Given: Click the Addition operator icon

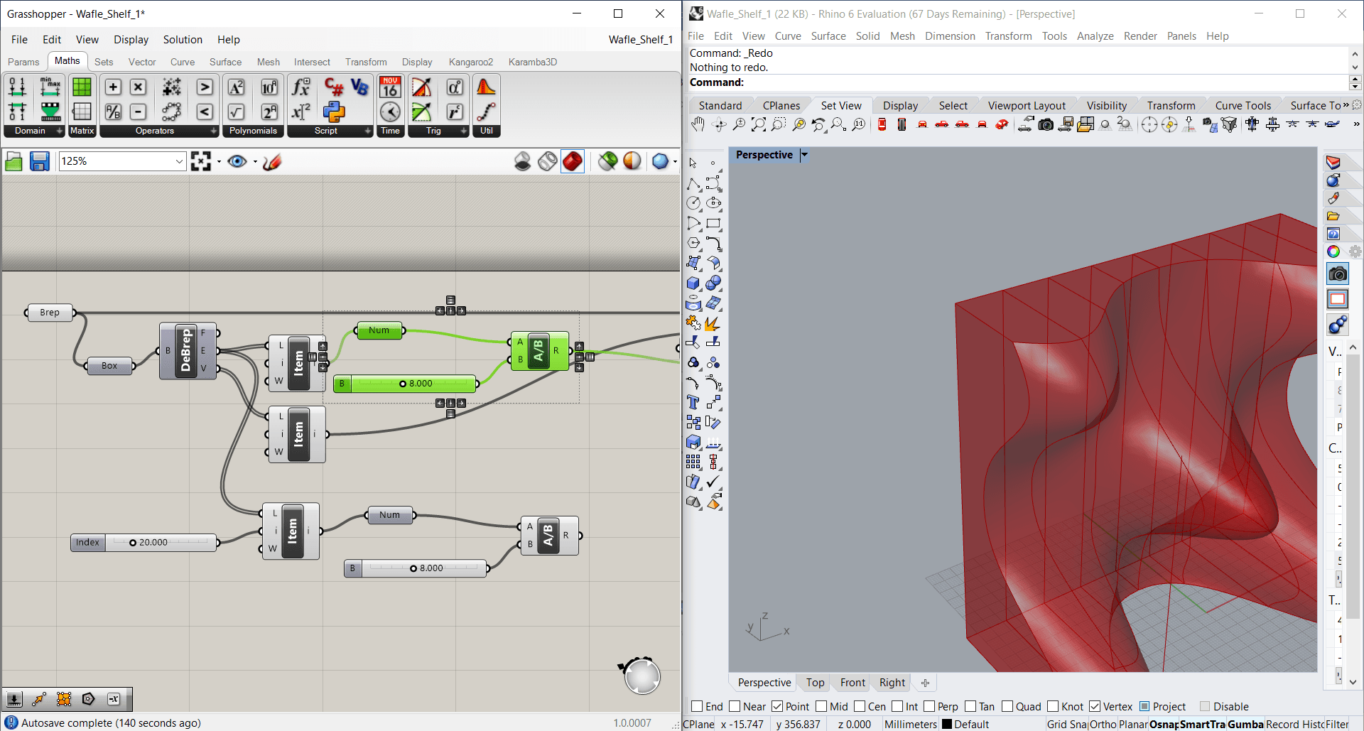Looking at the screenshot, I should [x=113, y=87].
